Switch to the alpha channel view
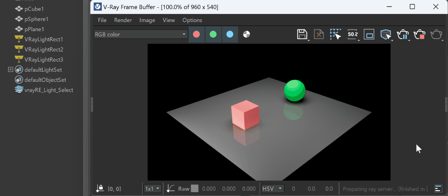Screen dimensions: 448x196 pos(247,34)
